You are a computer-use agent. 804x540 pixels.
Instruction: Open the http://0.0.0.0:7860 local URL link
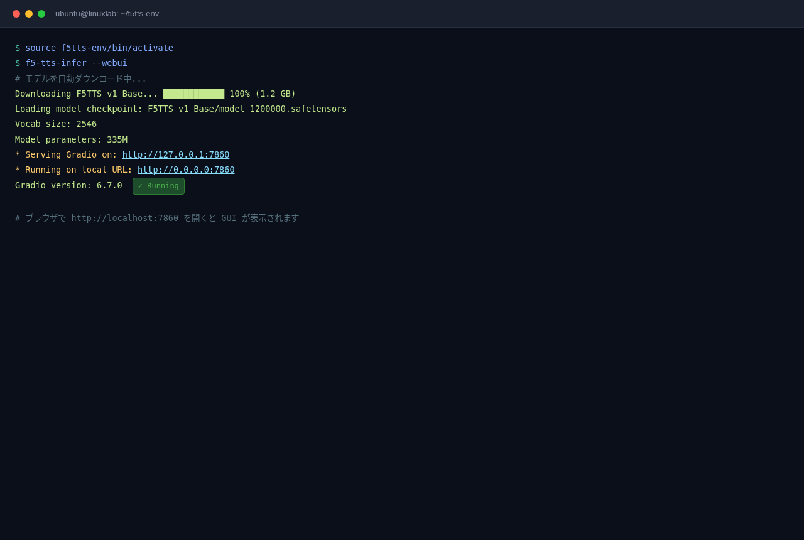(x=186, y=170)
